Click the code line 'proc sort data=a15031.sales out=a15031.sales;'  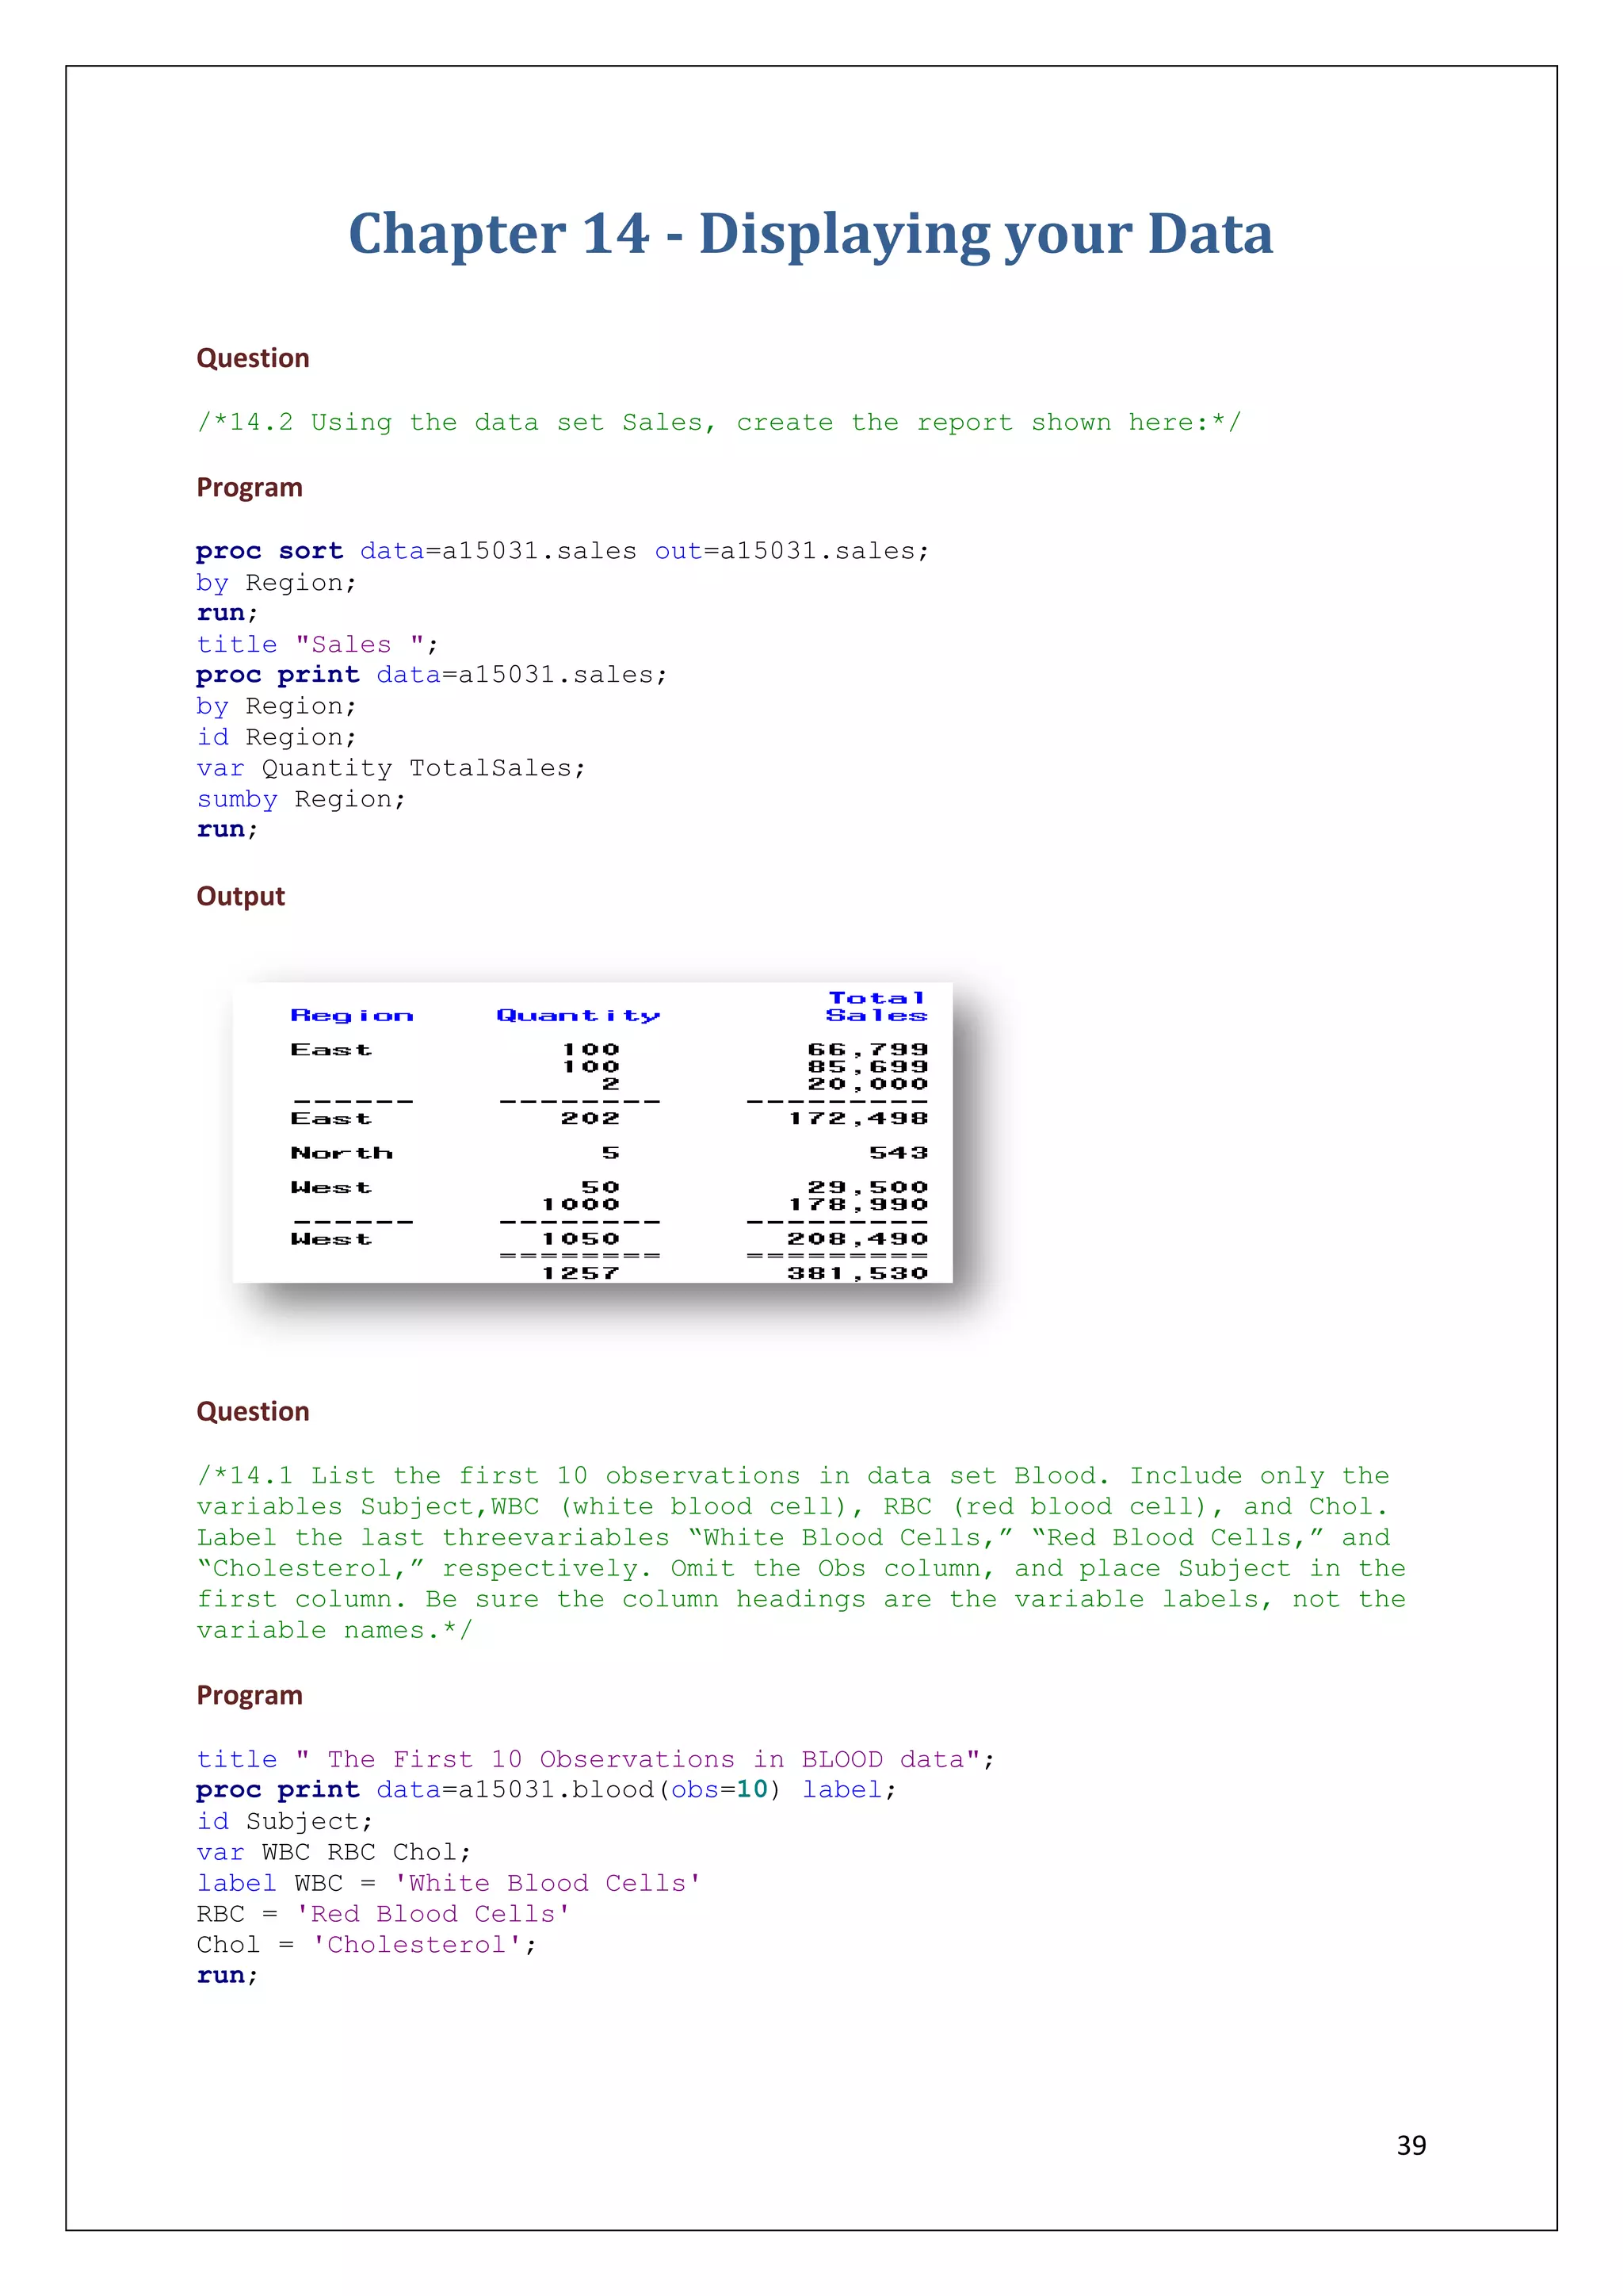tap(563, 551)
